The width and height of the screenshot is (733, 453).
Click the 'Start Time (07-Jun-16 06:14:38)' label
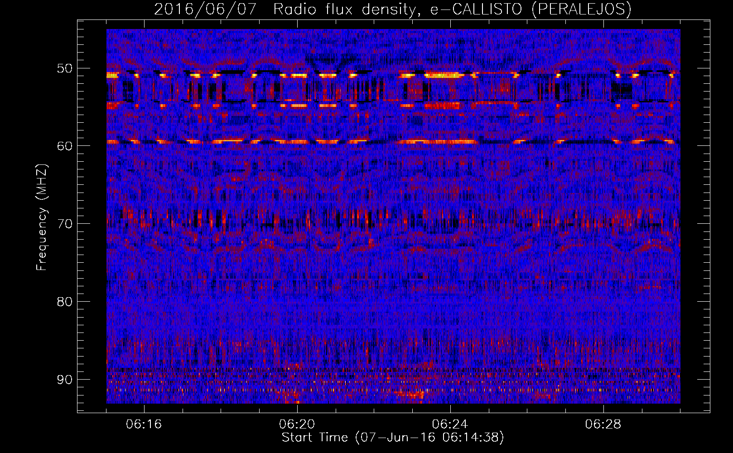393,438
